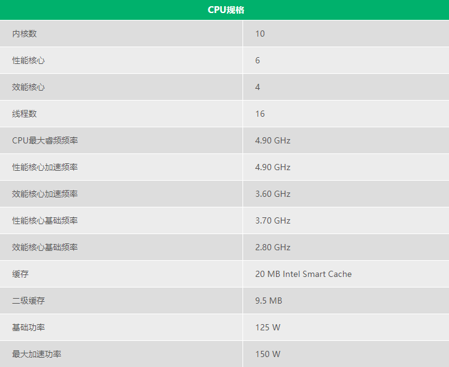Image resolution: width=449 pixels, height=367 pixels.
Task: Select the 3.60 GHz value
Action: click(x=273, y=194)
